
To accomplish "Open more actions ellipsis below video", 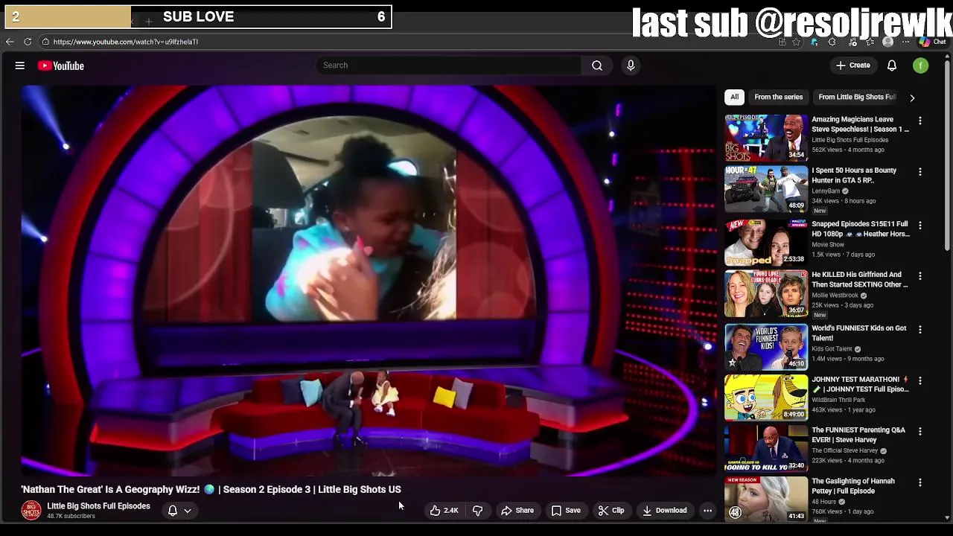I will tap(707, 511).
